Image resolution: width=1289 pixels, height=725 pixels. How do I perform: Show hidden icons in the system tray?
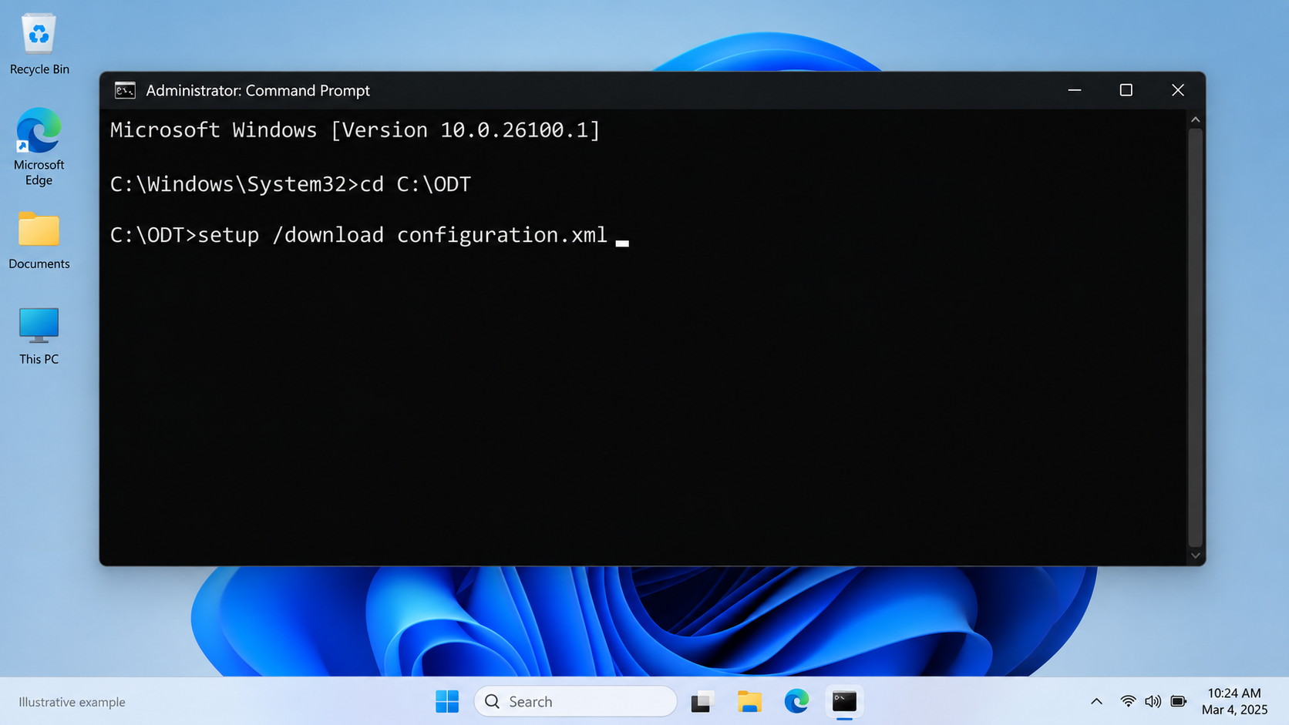[1096, 701]
